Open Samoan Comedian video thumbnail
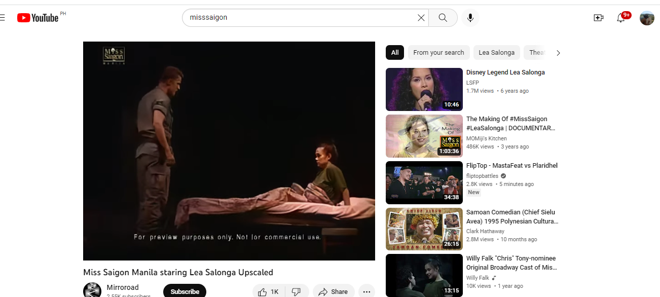 coord(424,229)
